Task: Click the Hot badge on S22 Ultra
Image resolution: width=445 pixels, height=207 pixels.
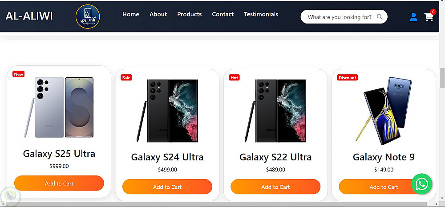Action: pyautogui.click(x=235, y=77)
